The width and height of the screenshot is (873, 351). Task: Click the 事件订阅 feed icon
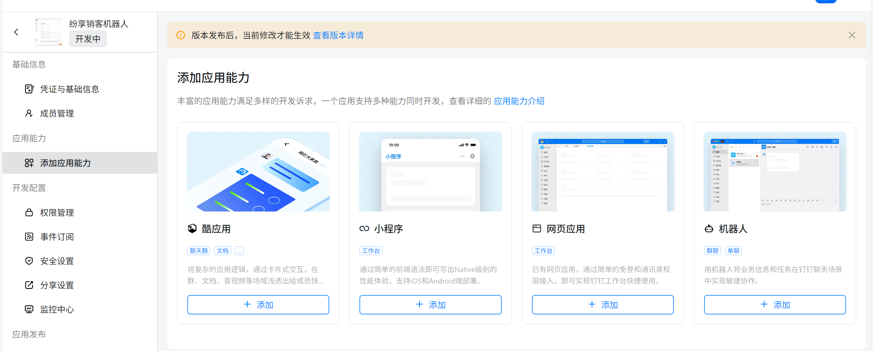[29, 237]
